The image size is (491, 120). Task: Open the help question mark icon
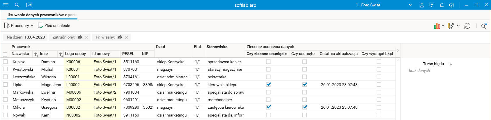click(451, 5)
